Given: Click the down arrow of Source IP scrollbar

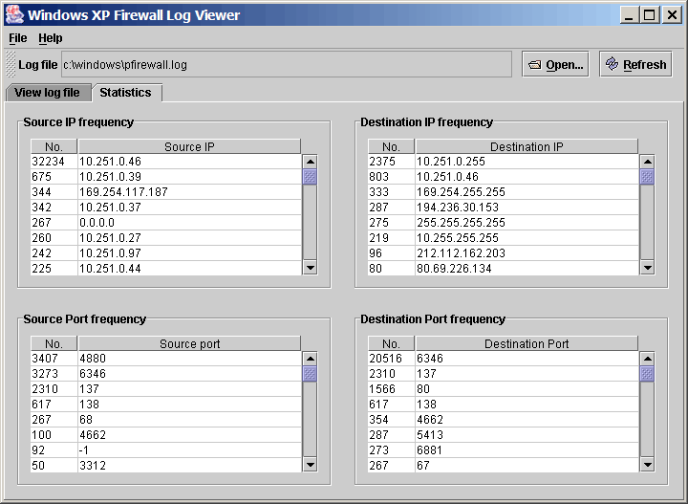Looking at the screenshot, I should click(x=310, y=268).
